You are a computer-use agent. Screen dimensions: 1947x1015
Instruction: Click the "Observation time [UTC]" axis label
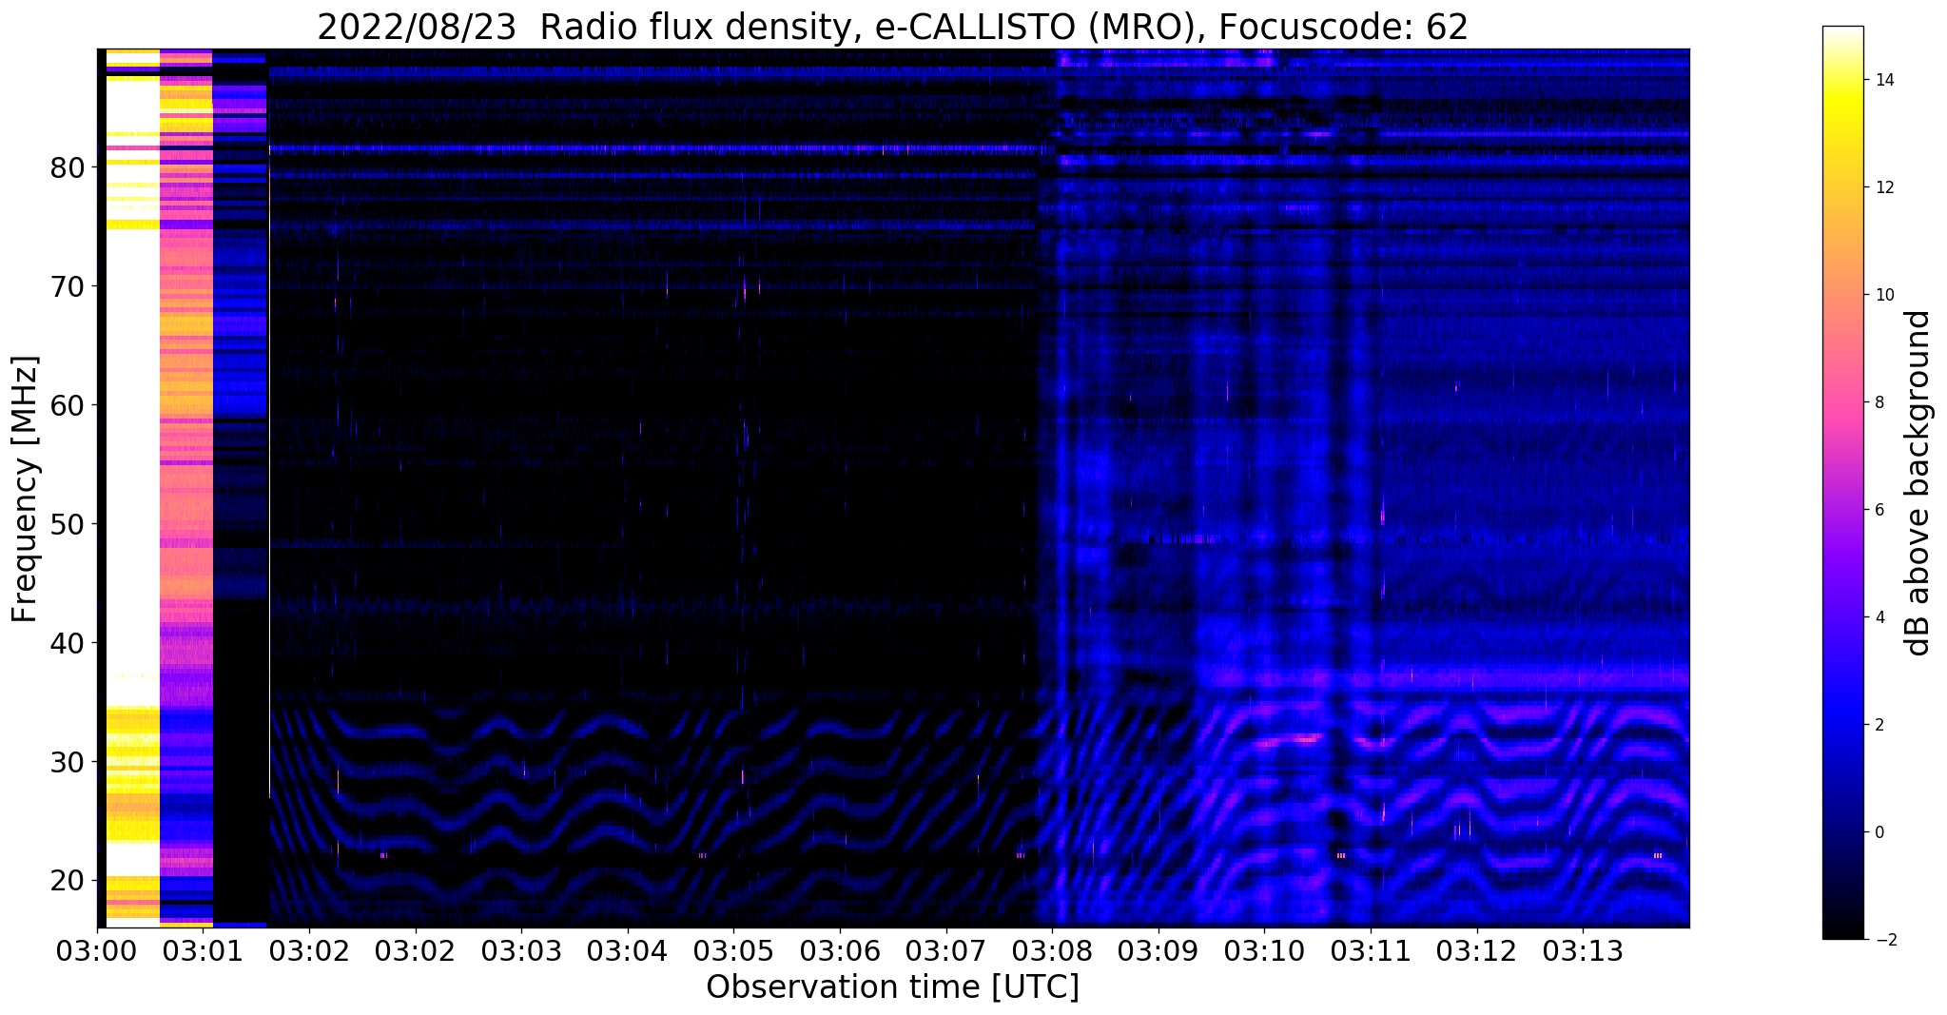point(892,987)
